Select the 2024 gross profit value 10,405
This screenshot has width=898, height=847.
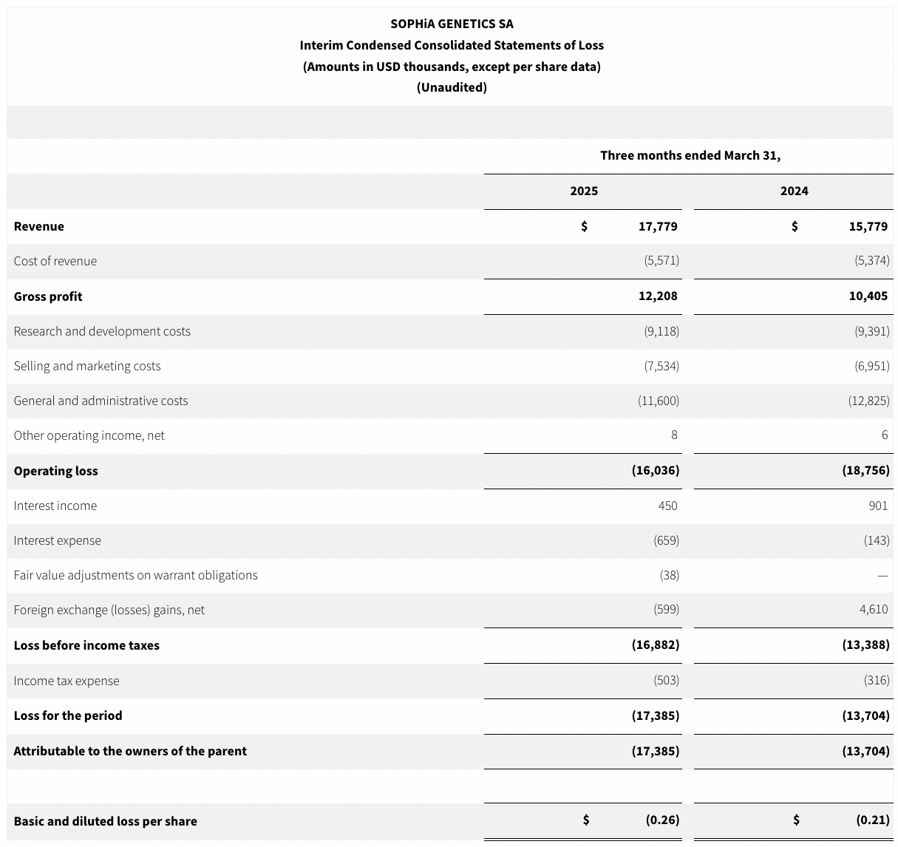point(868,296)
